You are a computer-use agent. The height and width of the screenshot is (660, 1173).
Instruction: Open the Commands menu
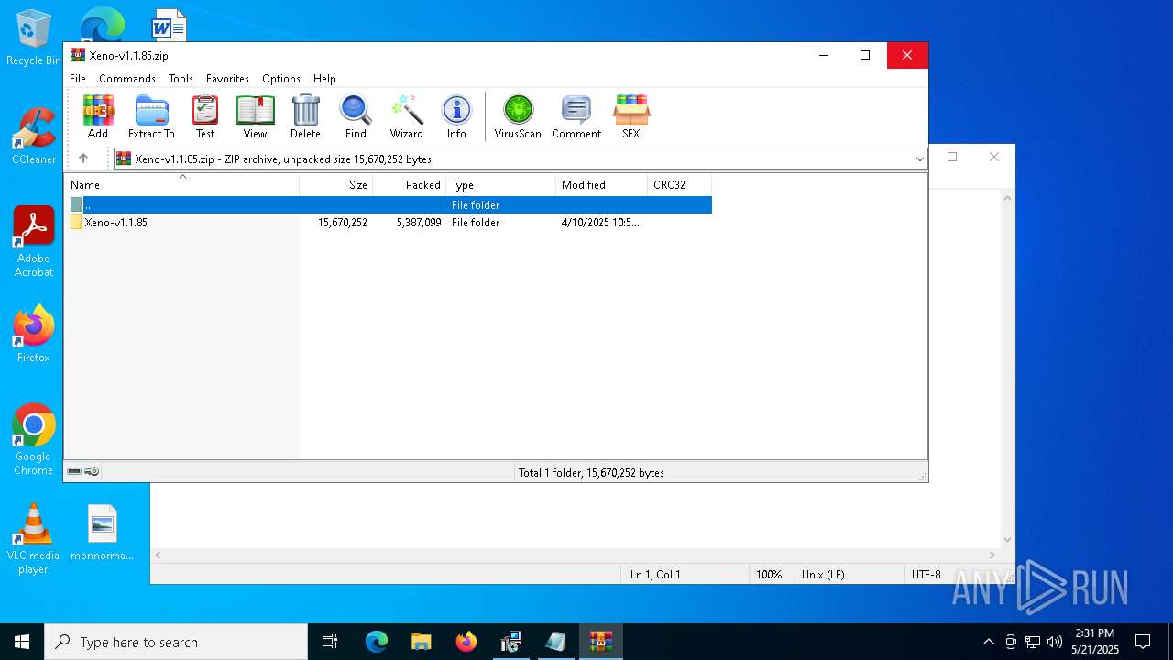click(x=127, y=79)
